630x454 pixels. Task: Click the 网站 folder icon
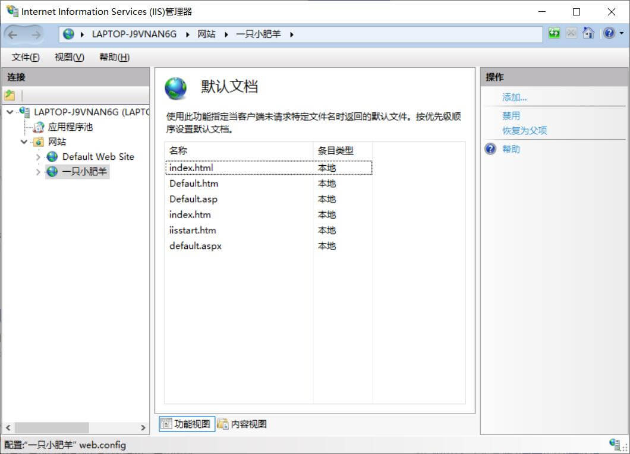(x=39, y=142)
